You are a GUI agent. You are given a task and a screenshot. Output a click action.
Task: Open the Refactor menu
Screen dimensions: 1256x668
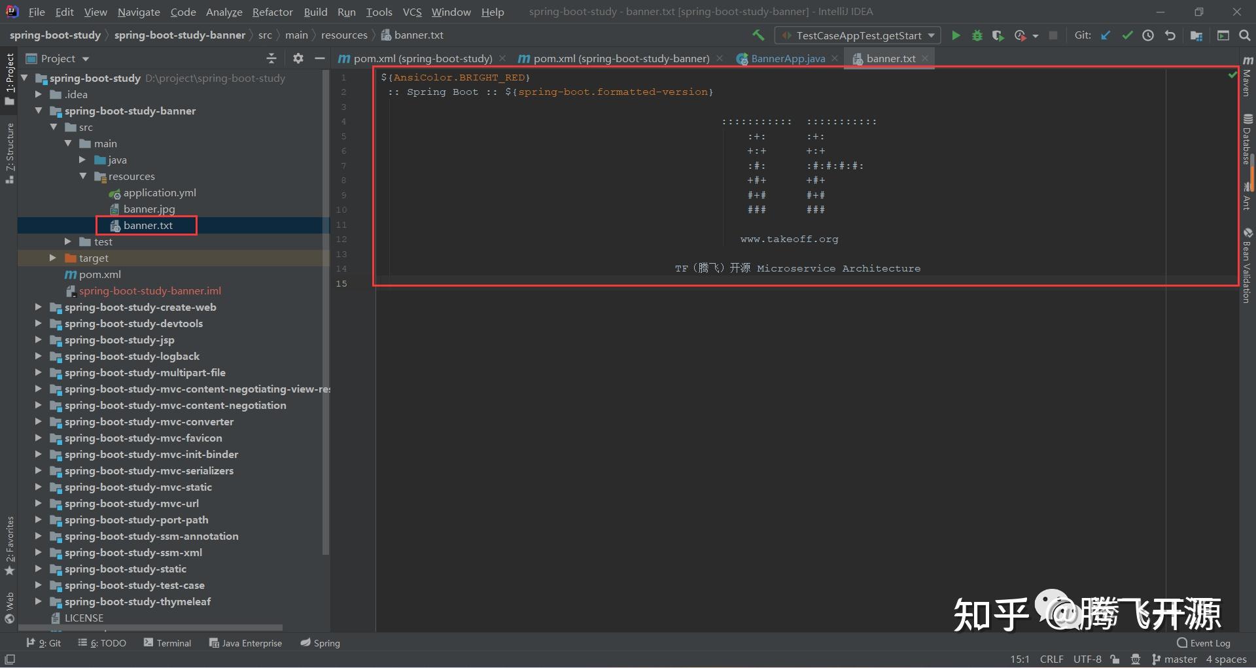point(272,12)
